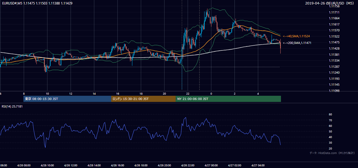The image size is (358, 168).
Task: Click the 1.11522 price axis label
Action: (x=334, y=36)
